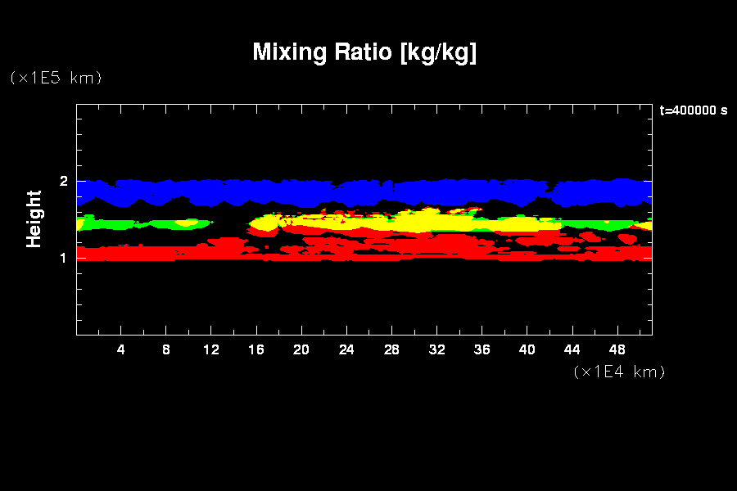Click y-axis tick label "1"

[64, 257]
